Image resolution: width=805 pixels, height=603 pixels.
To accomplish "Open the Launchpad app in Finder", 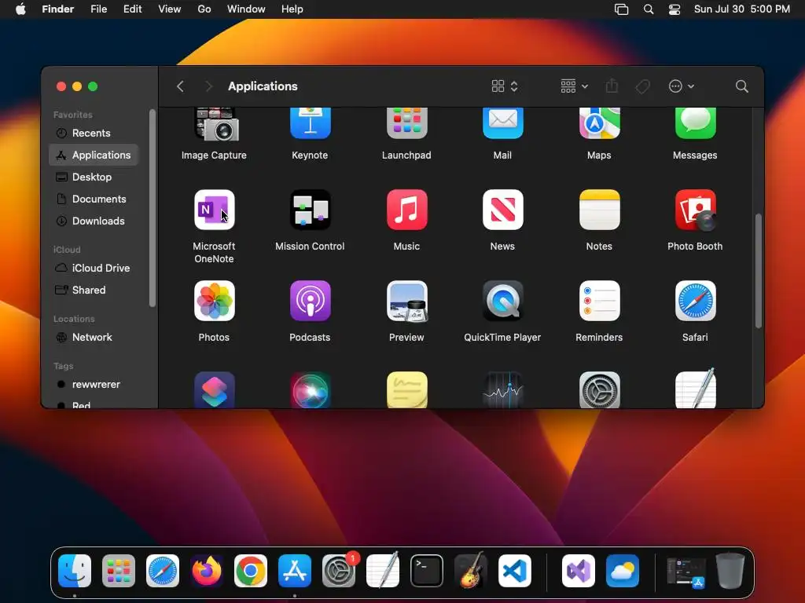I will click(406, 123).
